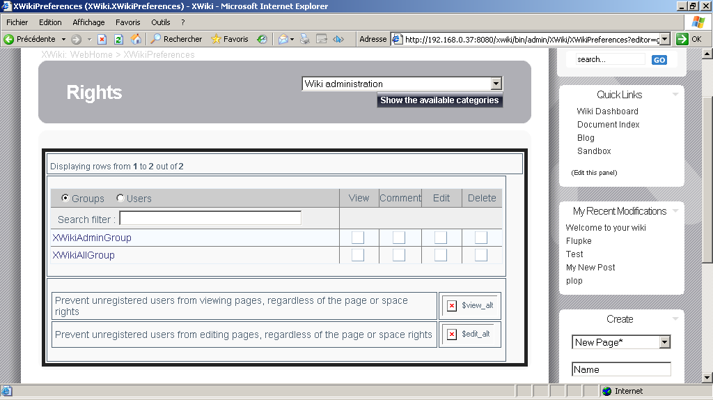The width and height of the screenshot is (713, 400).
Task: Select the Users radio button
Action: coord(120,198)
